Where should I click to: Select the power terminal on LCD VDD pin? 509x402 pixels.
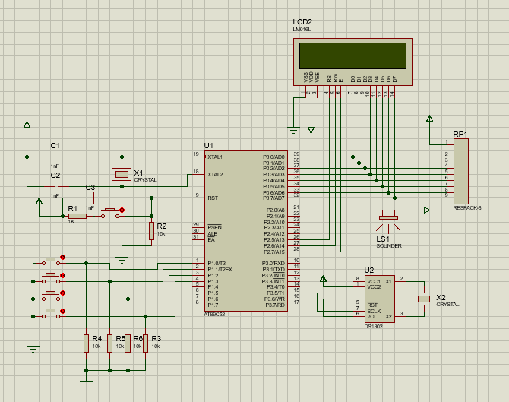pos(311,130)
